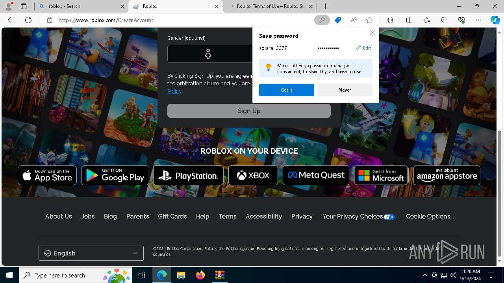Image resolution: width=504 pixels, height=283 pixels.
Task: Choose Never for saving this password
Action: tap(345, 90)
